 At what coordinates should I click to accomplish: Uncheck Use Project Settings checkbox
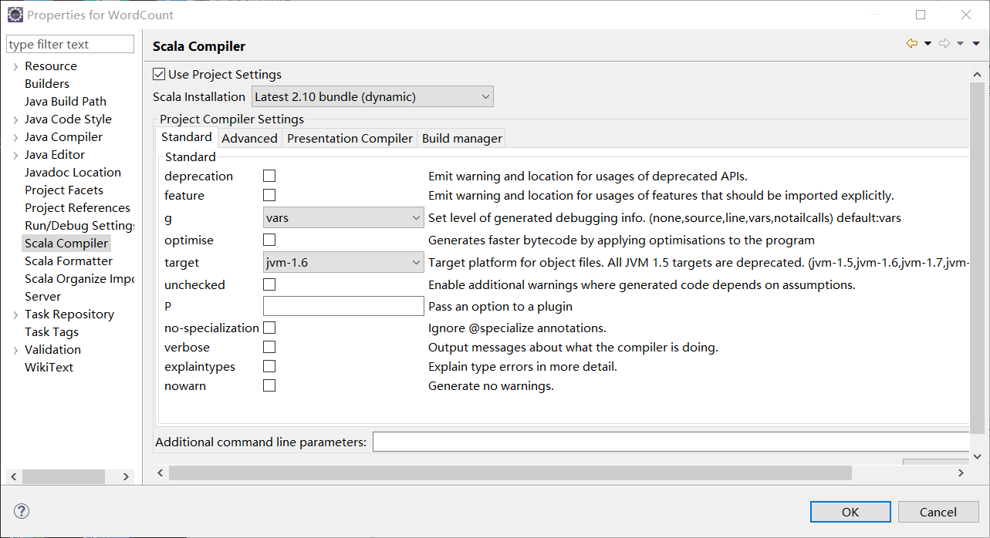pos(159,75)
